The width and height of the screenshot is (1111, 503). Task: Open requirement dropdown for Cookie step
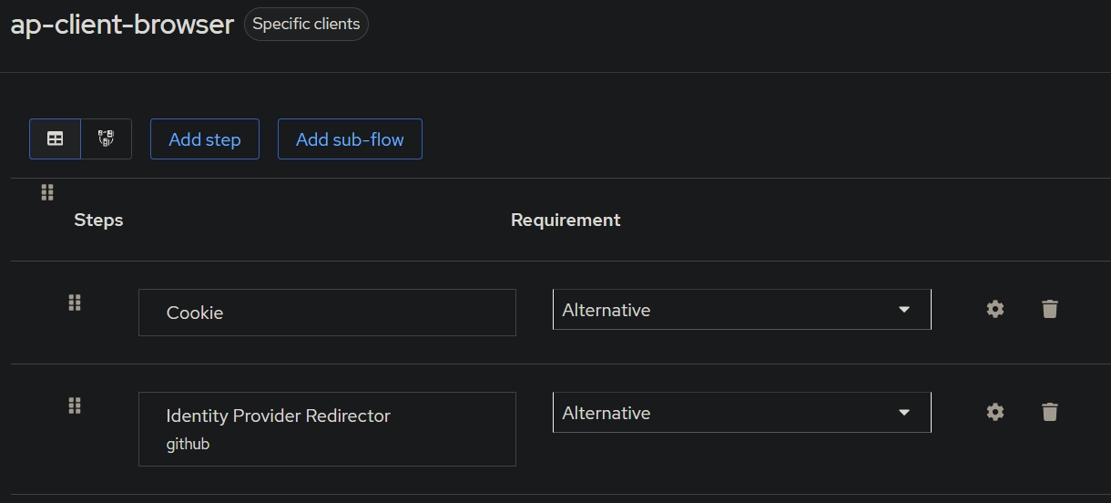coord(742,310)
